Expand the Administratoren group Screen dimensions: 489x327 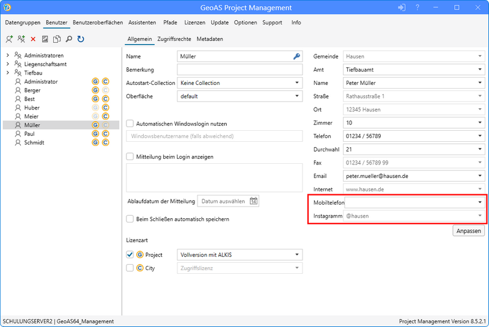tap(7, 56)
